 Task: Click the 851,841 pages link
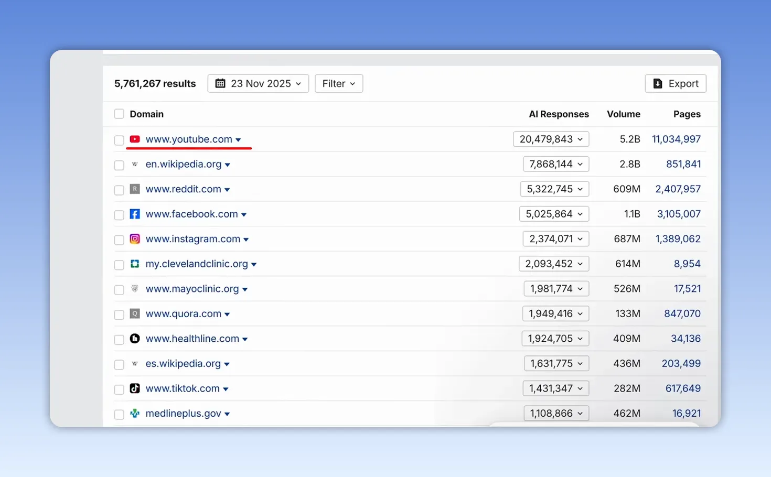[x=683, y=164]
